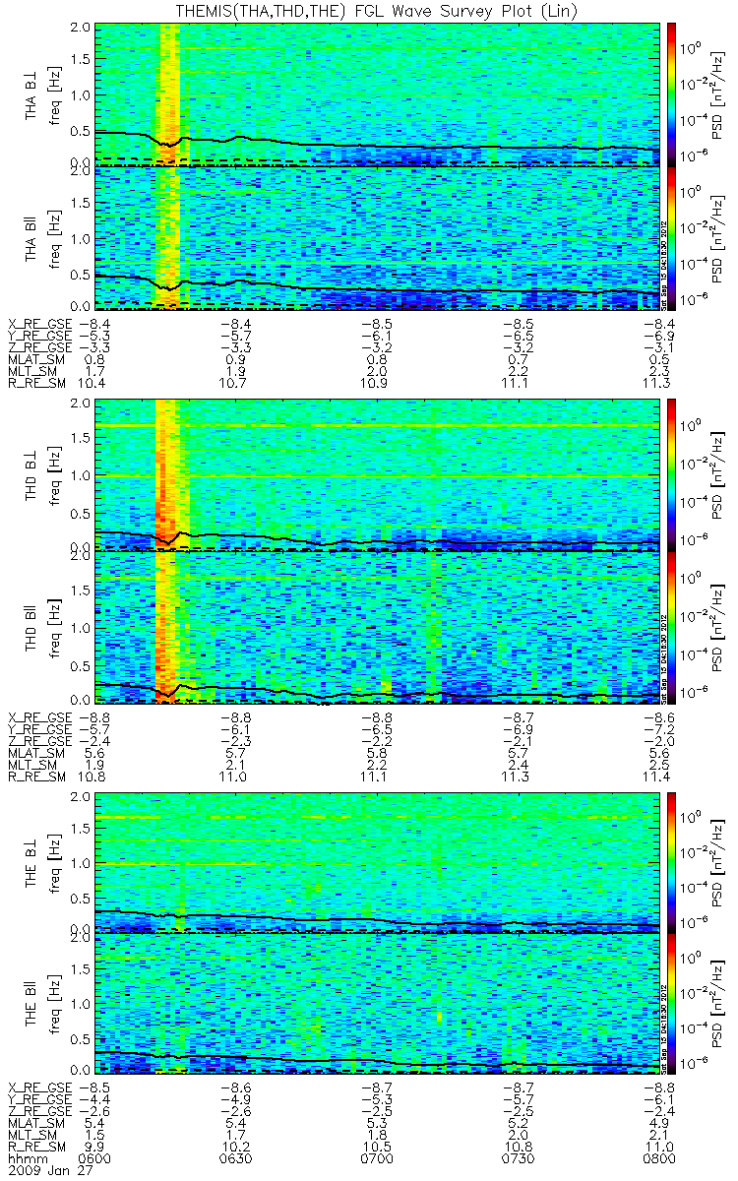Screen dimensions: 738x1181
Task: Click the 'THE B⊥' axis label
Action: (x=31, y=862)
